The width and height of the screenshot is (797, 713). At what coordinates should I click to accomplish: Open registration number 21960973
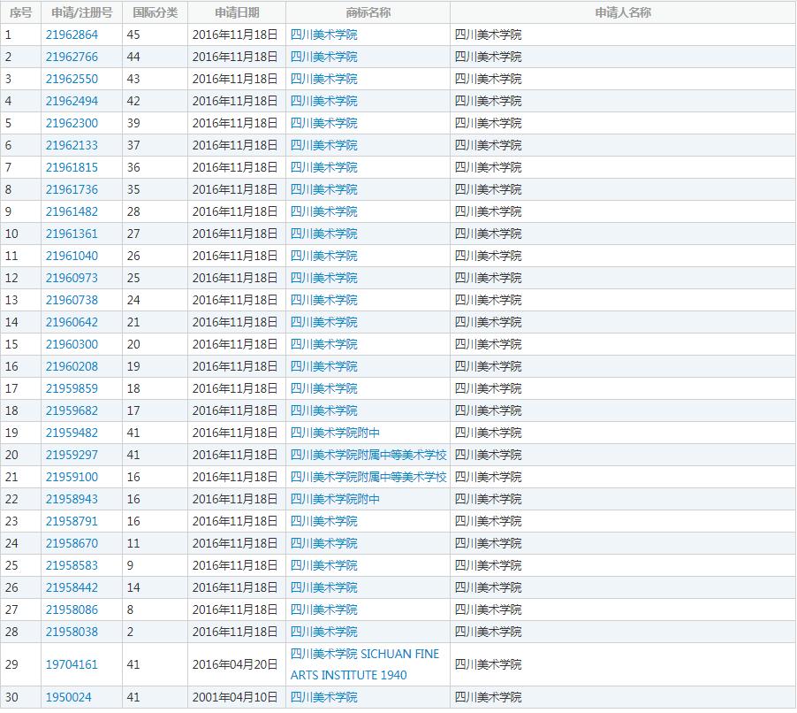72,278
